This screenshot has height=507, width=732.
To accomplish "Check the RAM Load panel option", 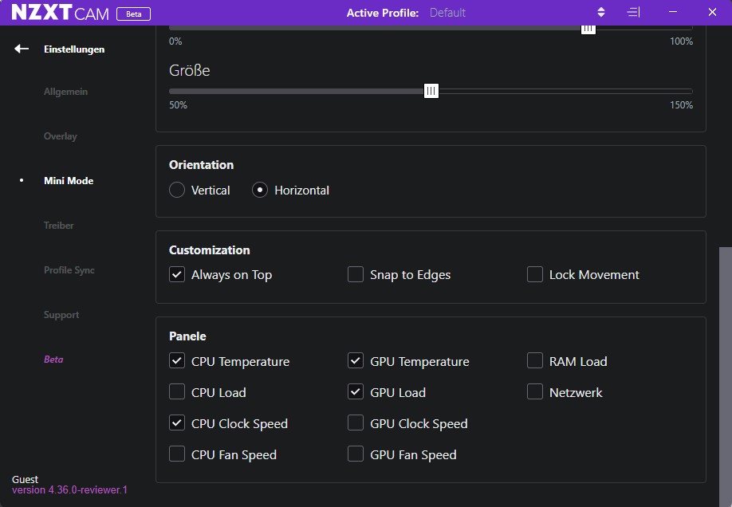I will 535,360.
